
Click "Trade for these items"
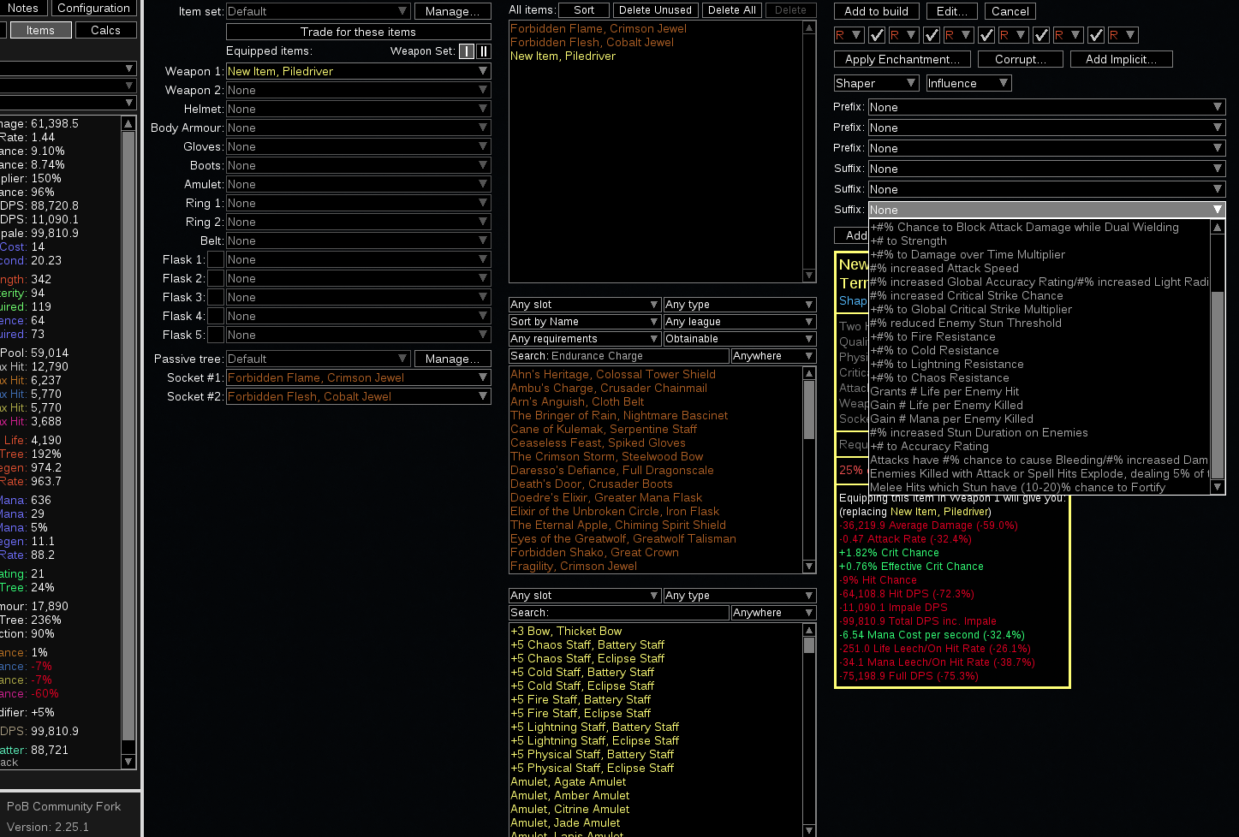(x=357, y=33)
